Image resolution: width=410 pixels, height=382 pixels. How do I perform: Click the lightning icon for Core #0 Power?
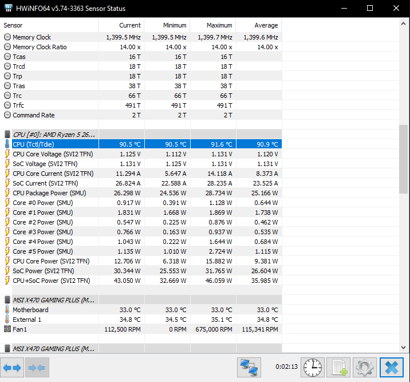coord(7,203)
